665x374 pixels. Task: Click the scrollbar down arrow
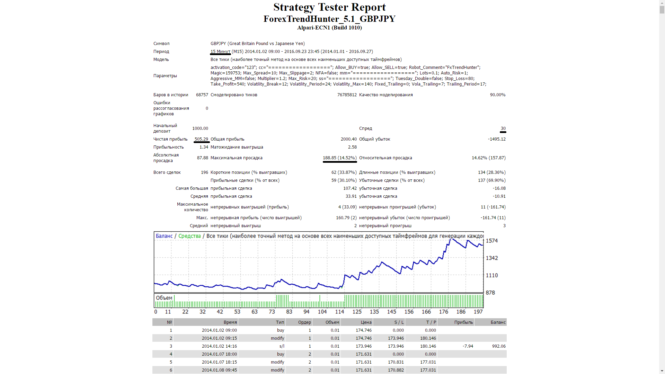point(662,371)
